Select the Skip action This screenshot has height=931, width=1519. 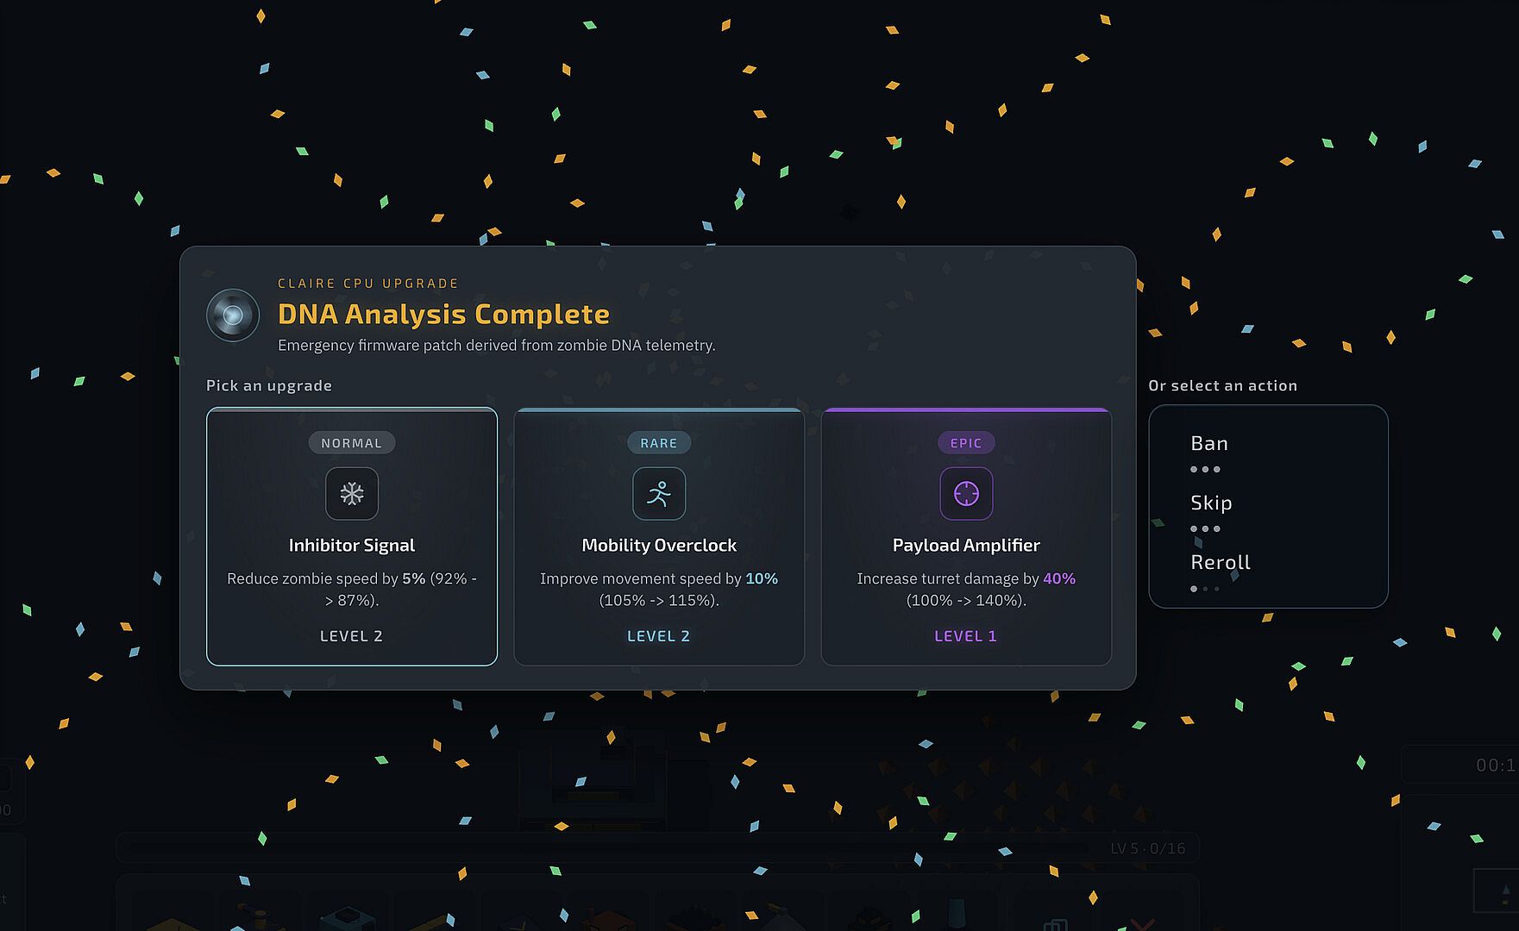point(1211,503)
